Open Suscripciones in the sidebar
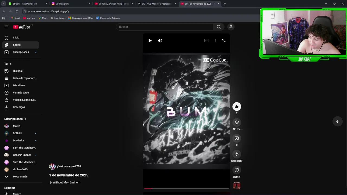 click(x=21, y=52)
